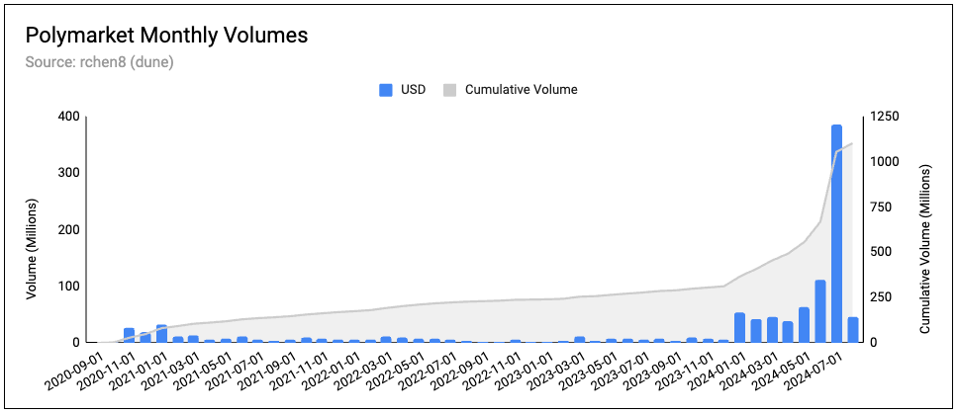Click the last bar at the chart's right end

[x=853, y=330]
